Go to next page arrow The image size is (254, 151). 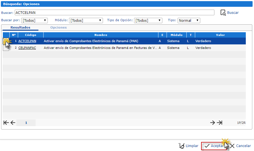[212, 123]
